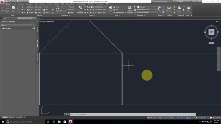Click the Match Layer button
The height and width of the screenshot is (124, 221).
click(x=100, y=12)
